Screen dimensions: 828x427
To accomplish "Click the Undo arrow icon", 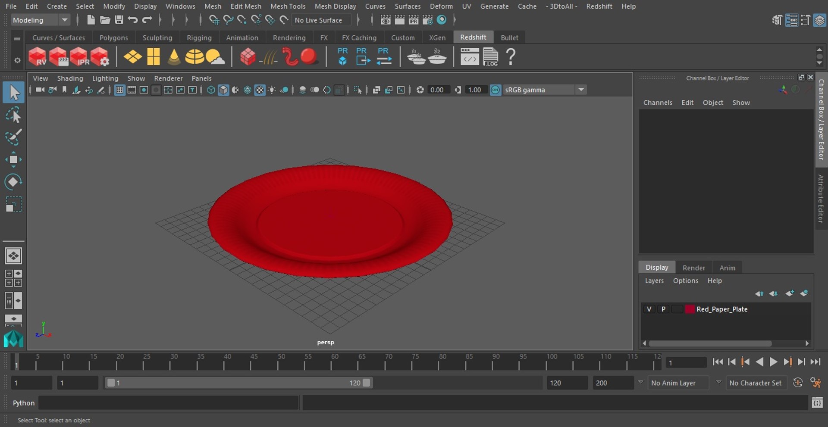I will coord(133,20).
